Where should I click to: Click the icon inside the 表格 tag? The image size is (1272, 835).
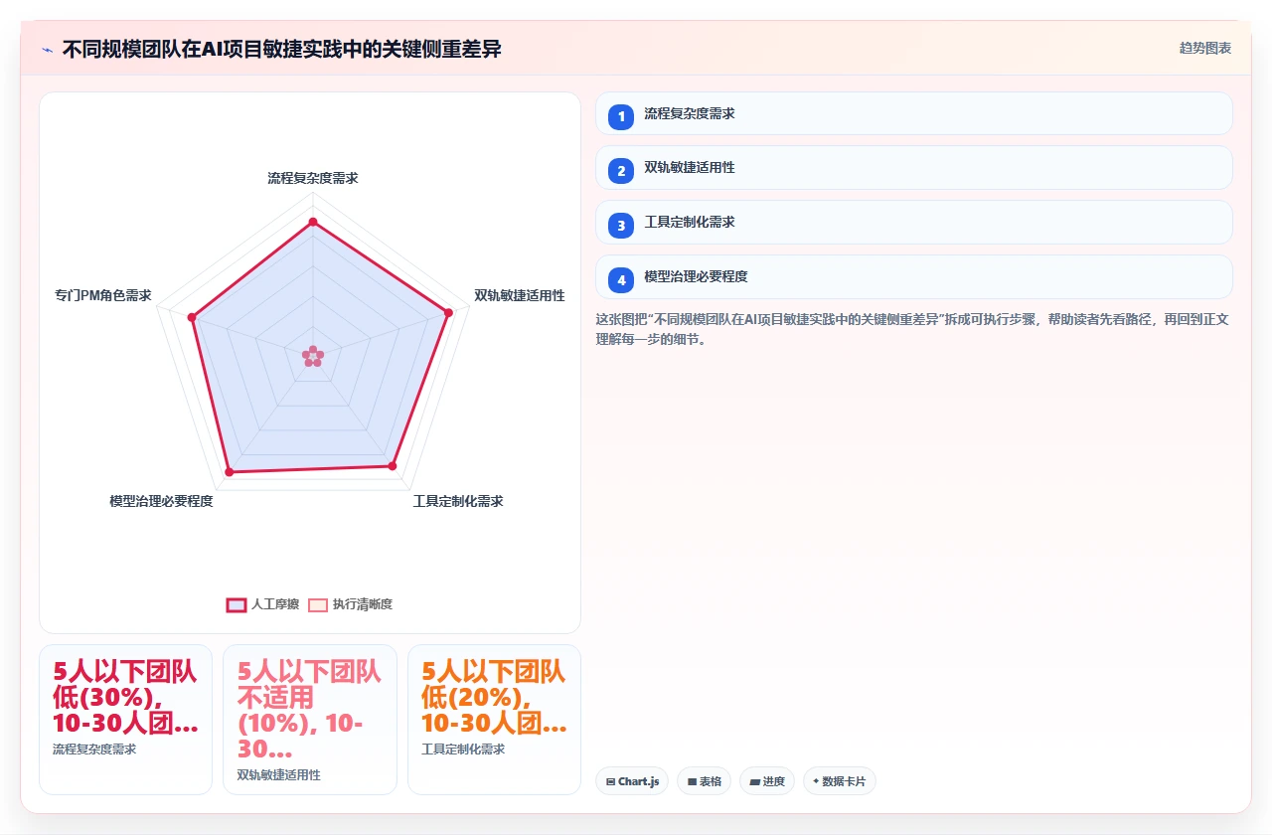pyautogui.click(x=692, y=782)
